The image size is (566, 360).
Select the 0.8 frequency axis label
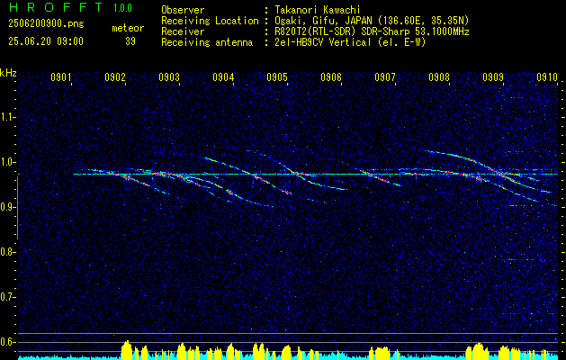pyautogui.click(x=6, y=252)
